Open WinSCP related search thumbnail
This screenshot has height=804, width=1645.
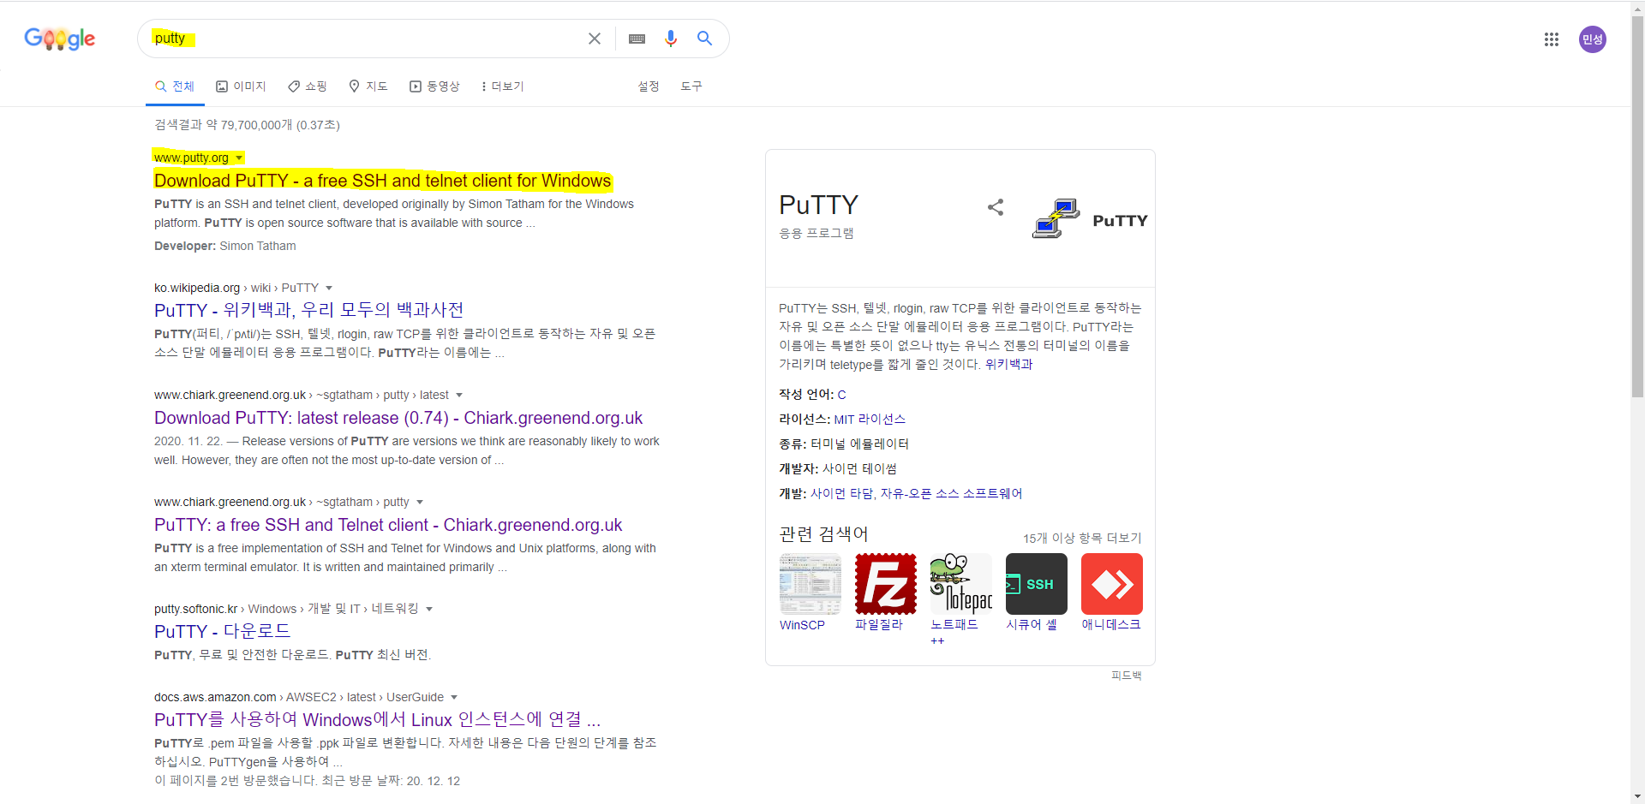click(x=811, y=584)
